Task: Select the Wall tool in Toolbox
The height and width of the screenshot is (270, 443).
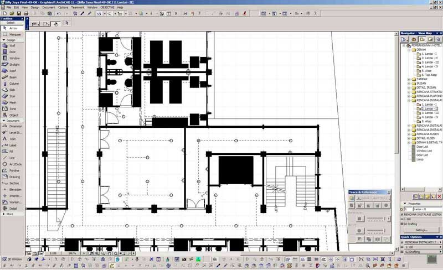Action: point(12,45)
